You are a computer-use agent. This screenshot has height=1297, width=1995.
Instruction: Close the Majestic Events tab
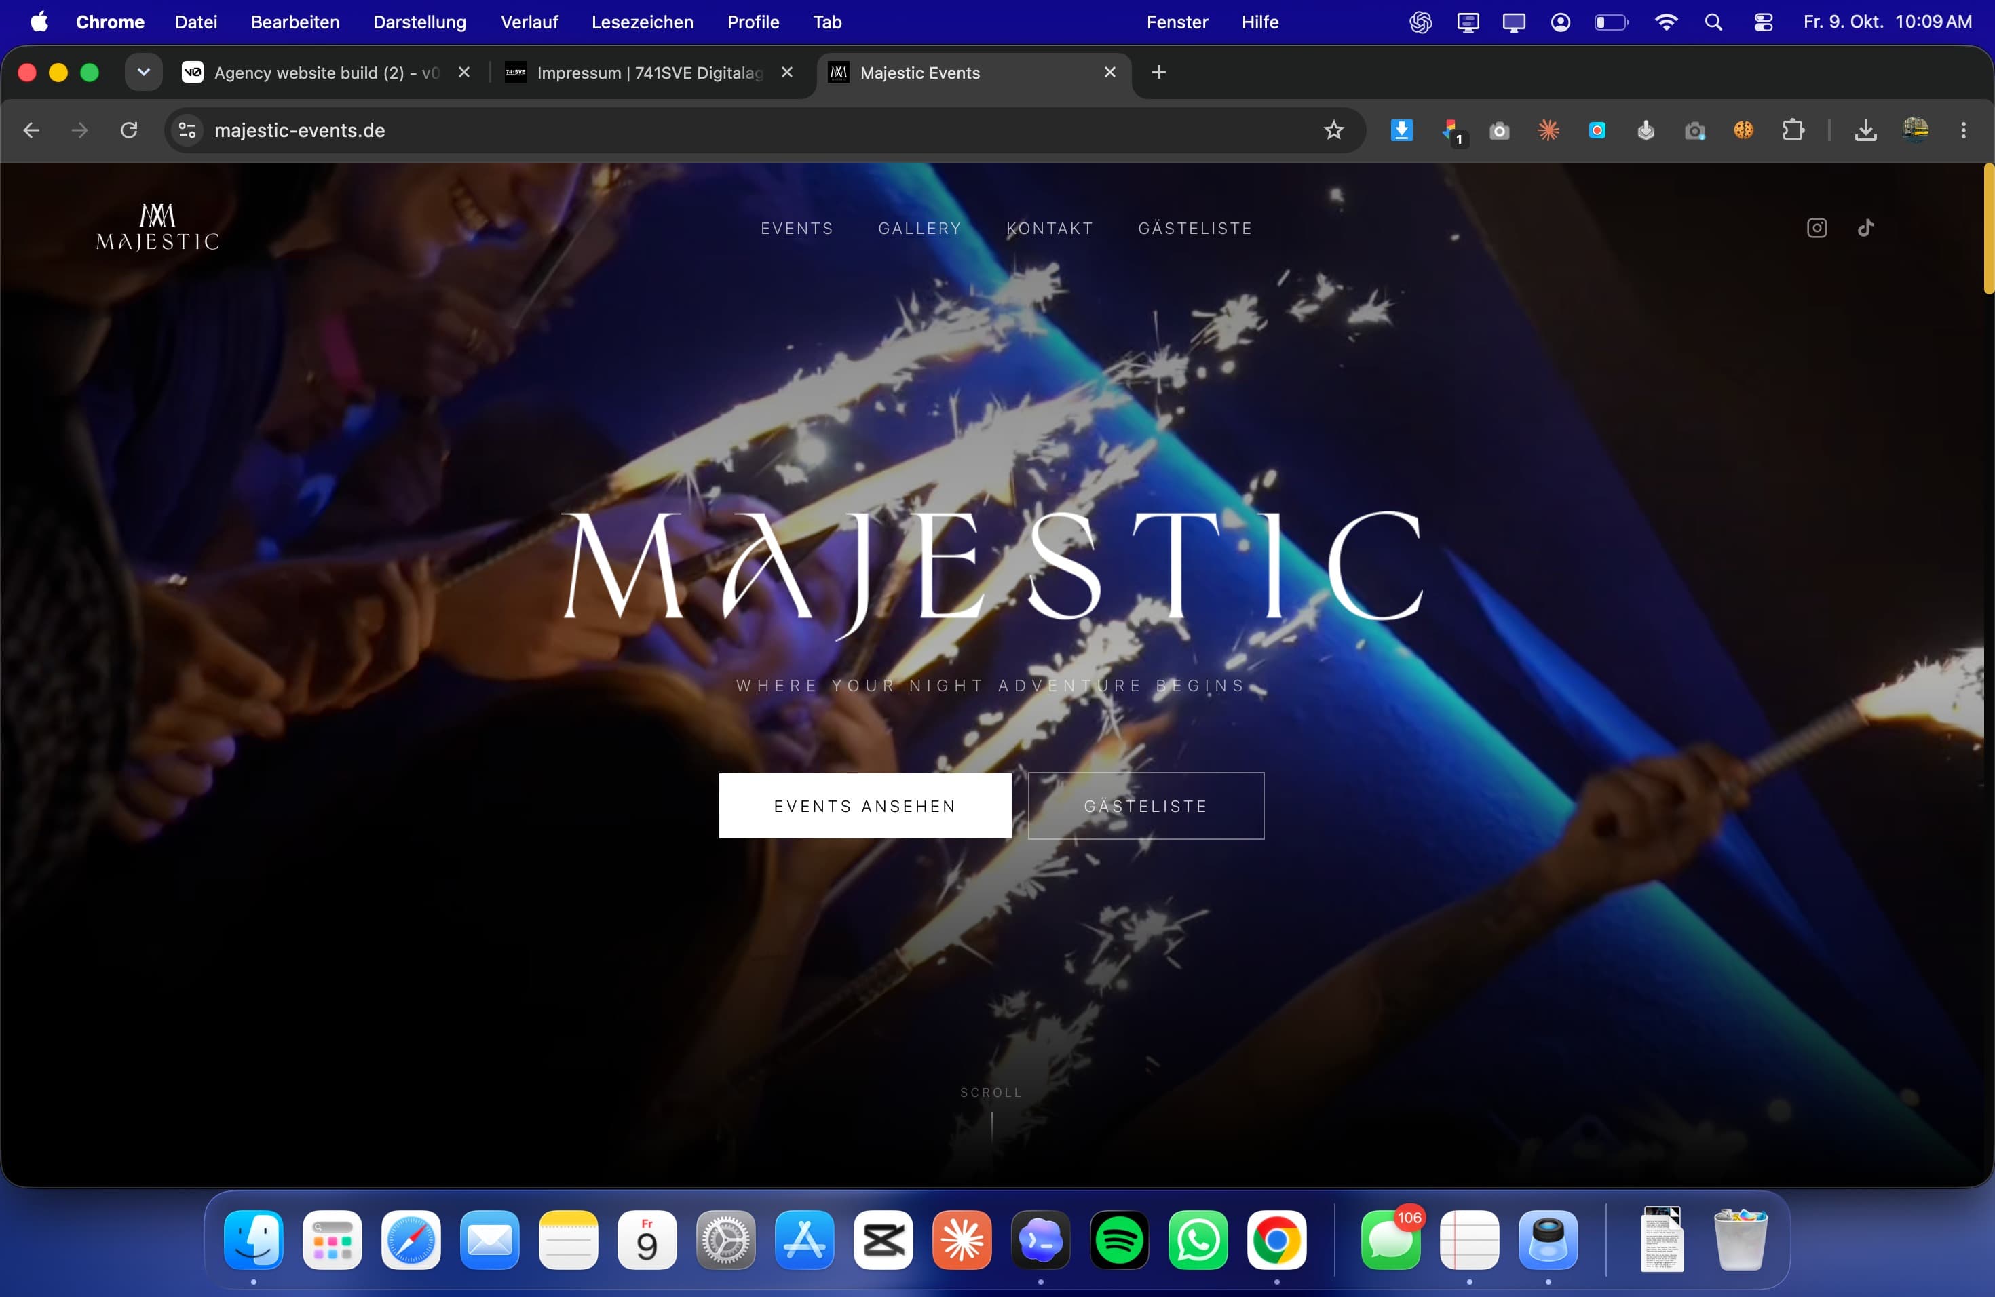click(x=1109, y=72)
